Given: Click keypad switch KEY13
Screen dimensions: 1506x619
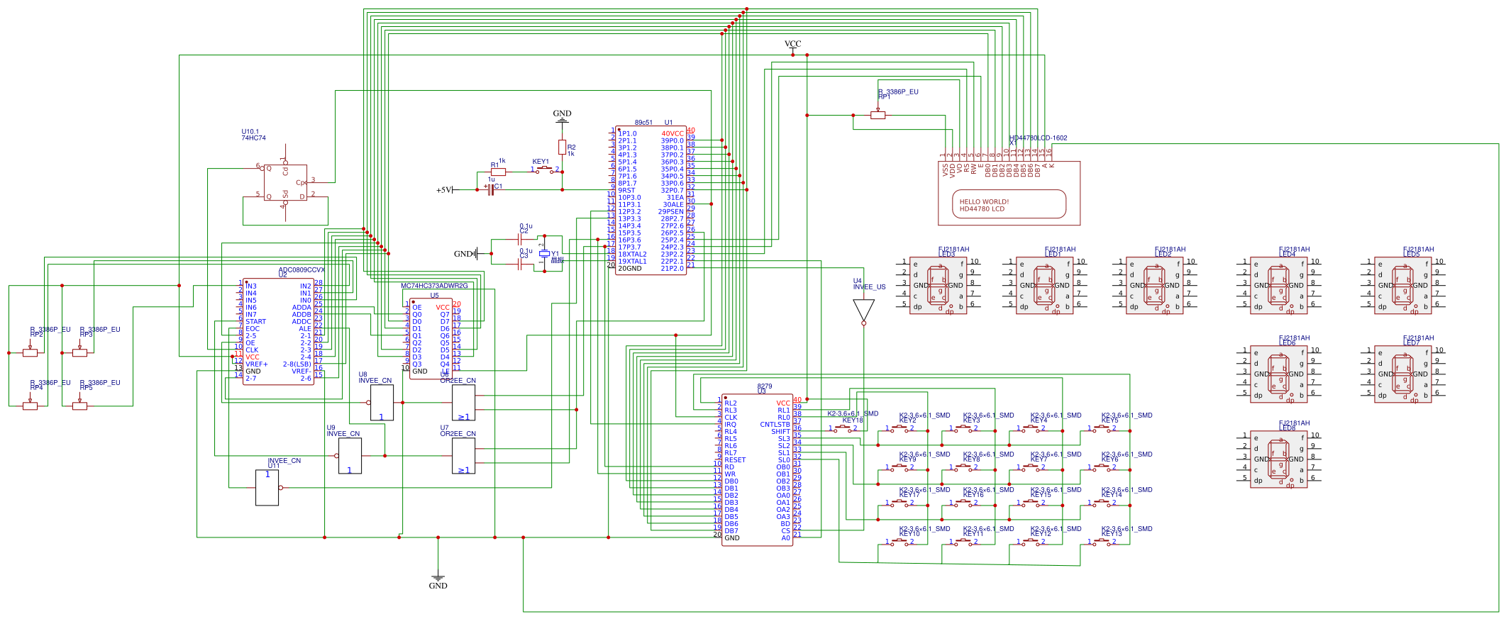Looking at the screenshot, I should pos(1101,541).
